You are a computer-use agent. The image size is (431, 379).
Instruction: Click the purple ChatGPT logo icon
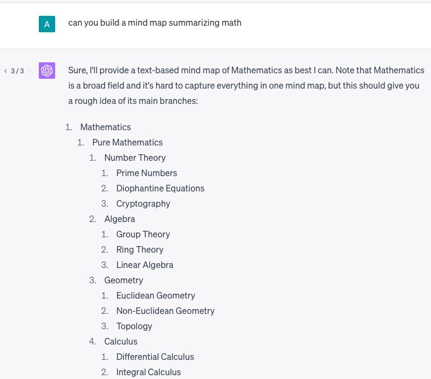[x=47, y=71]
